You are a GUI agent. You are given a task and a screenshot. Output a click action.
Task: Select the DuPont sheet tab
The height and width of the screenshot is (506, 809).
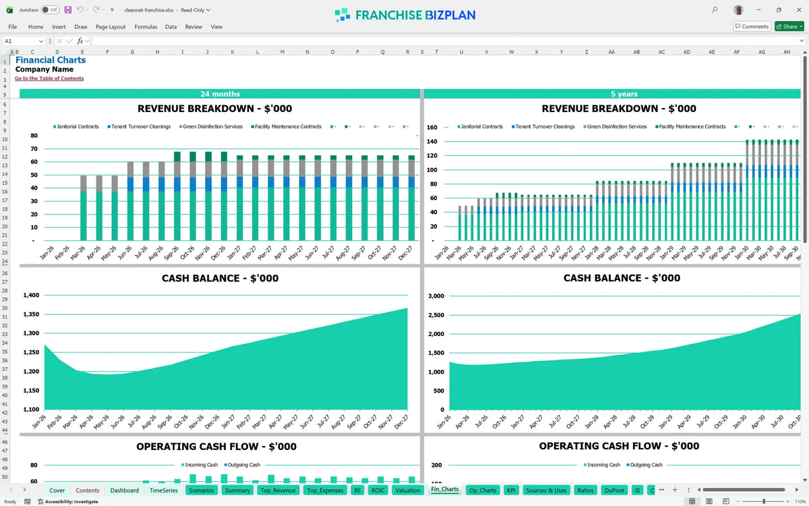point(614,490)
